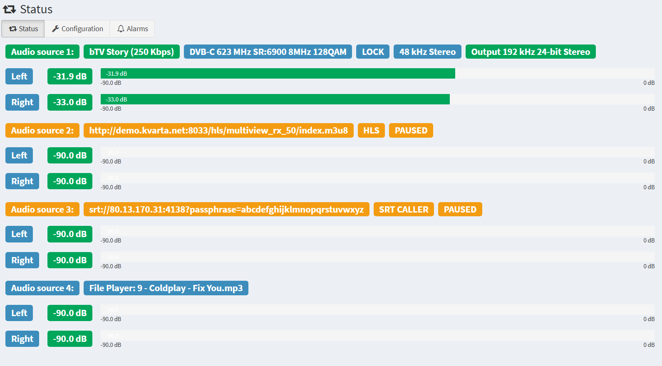Click source 2 Right empty level meter
This screenshot has width=662, height=366.
pos(377,178)
